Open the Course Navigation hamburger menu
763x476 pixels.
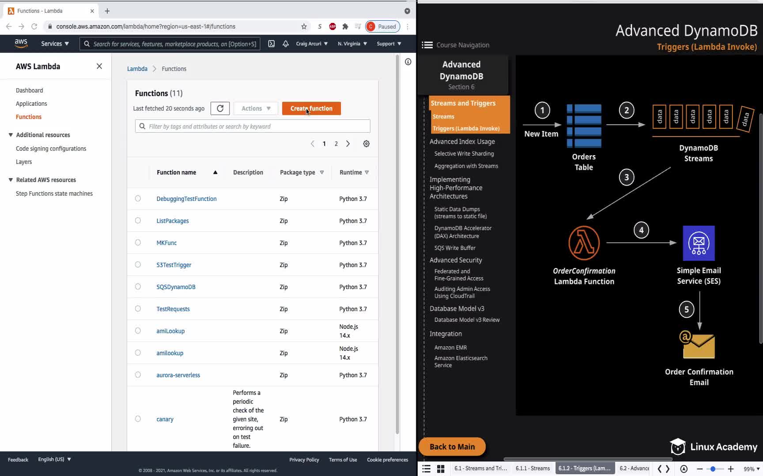427,45
